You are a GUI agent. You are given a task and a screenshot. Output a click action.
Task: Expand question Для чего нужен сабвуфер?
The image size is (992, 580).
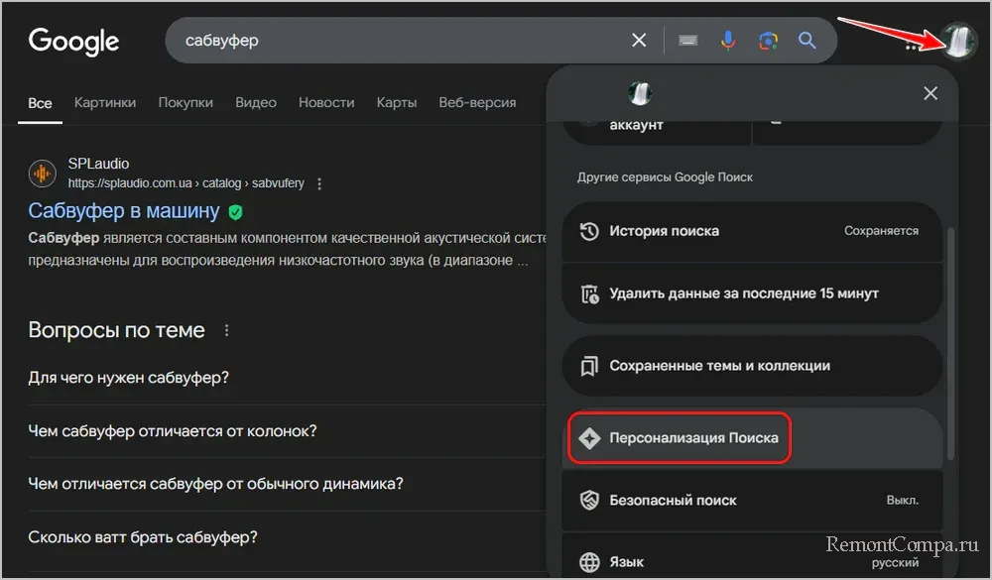coord(129,378)
